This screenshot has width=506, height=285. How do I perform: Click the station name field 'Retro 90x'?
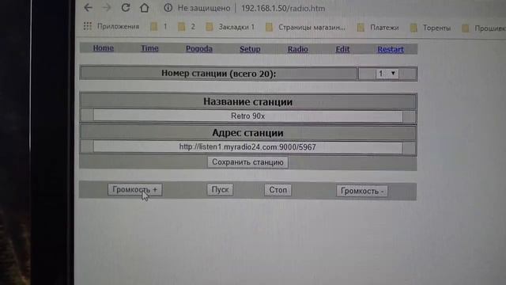[247, 116]
